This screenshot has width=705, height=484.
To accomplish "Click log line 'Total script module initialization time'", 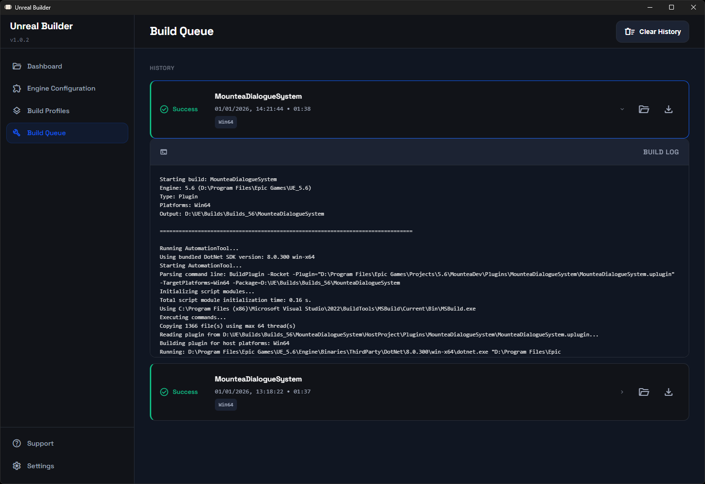I will [235, 300].
